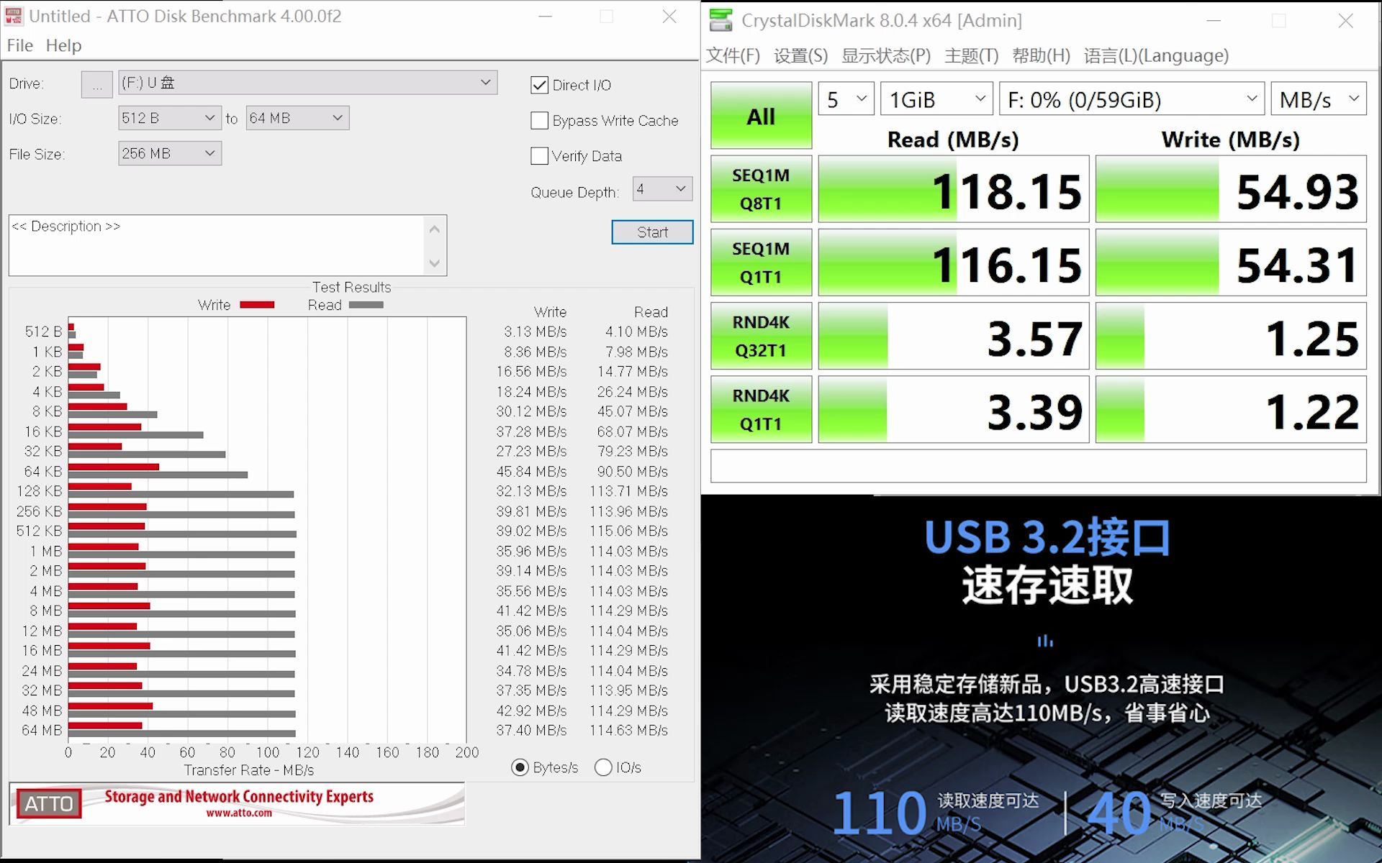Image resolution: width=1382 pixels, height=863 pixels.
Task: Enable the Verify Data checkbox
Action: [539, 155]
